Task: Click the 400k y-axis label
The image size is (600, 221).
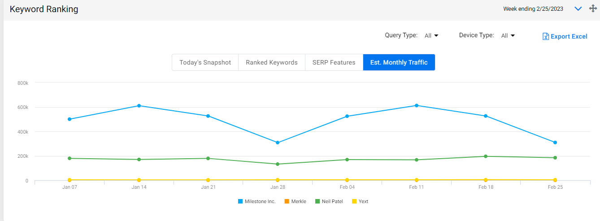Action: click(23, 132)
